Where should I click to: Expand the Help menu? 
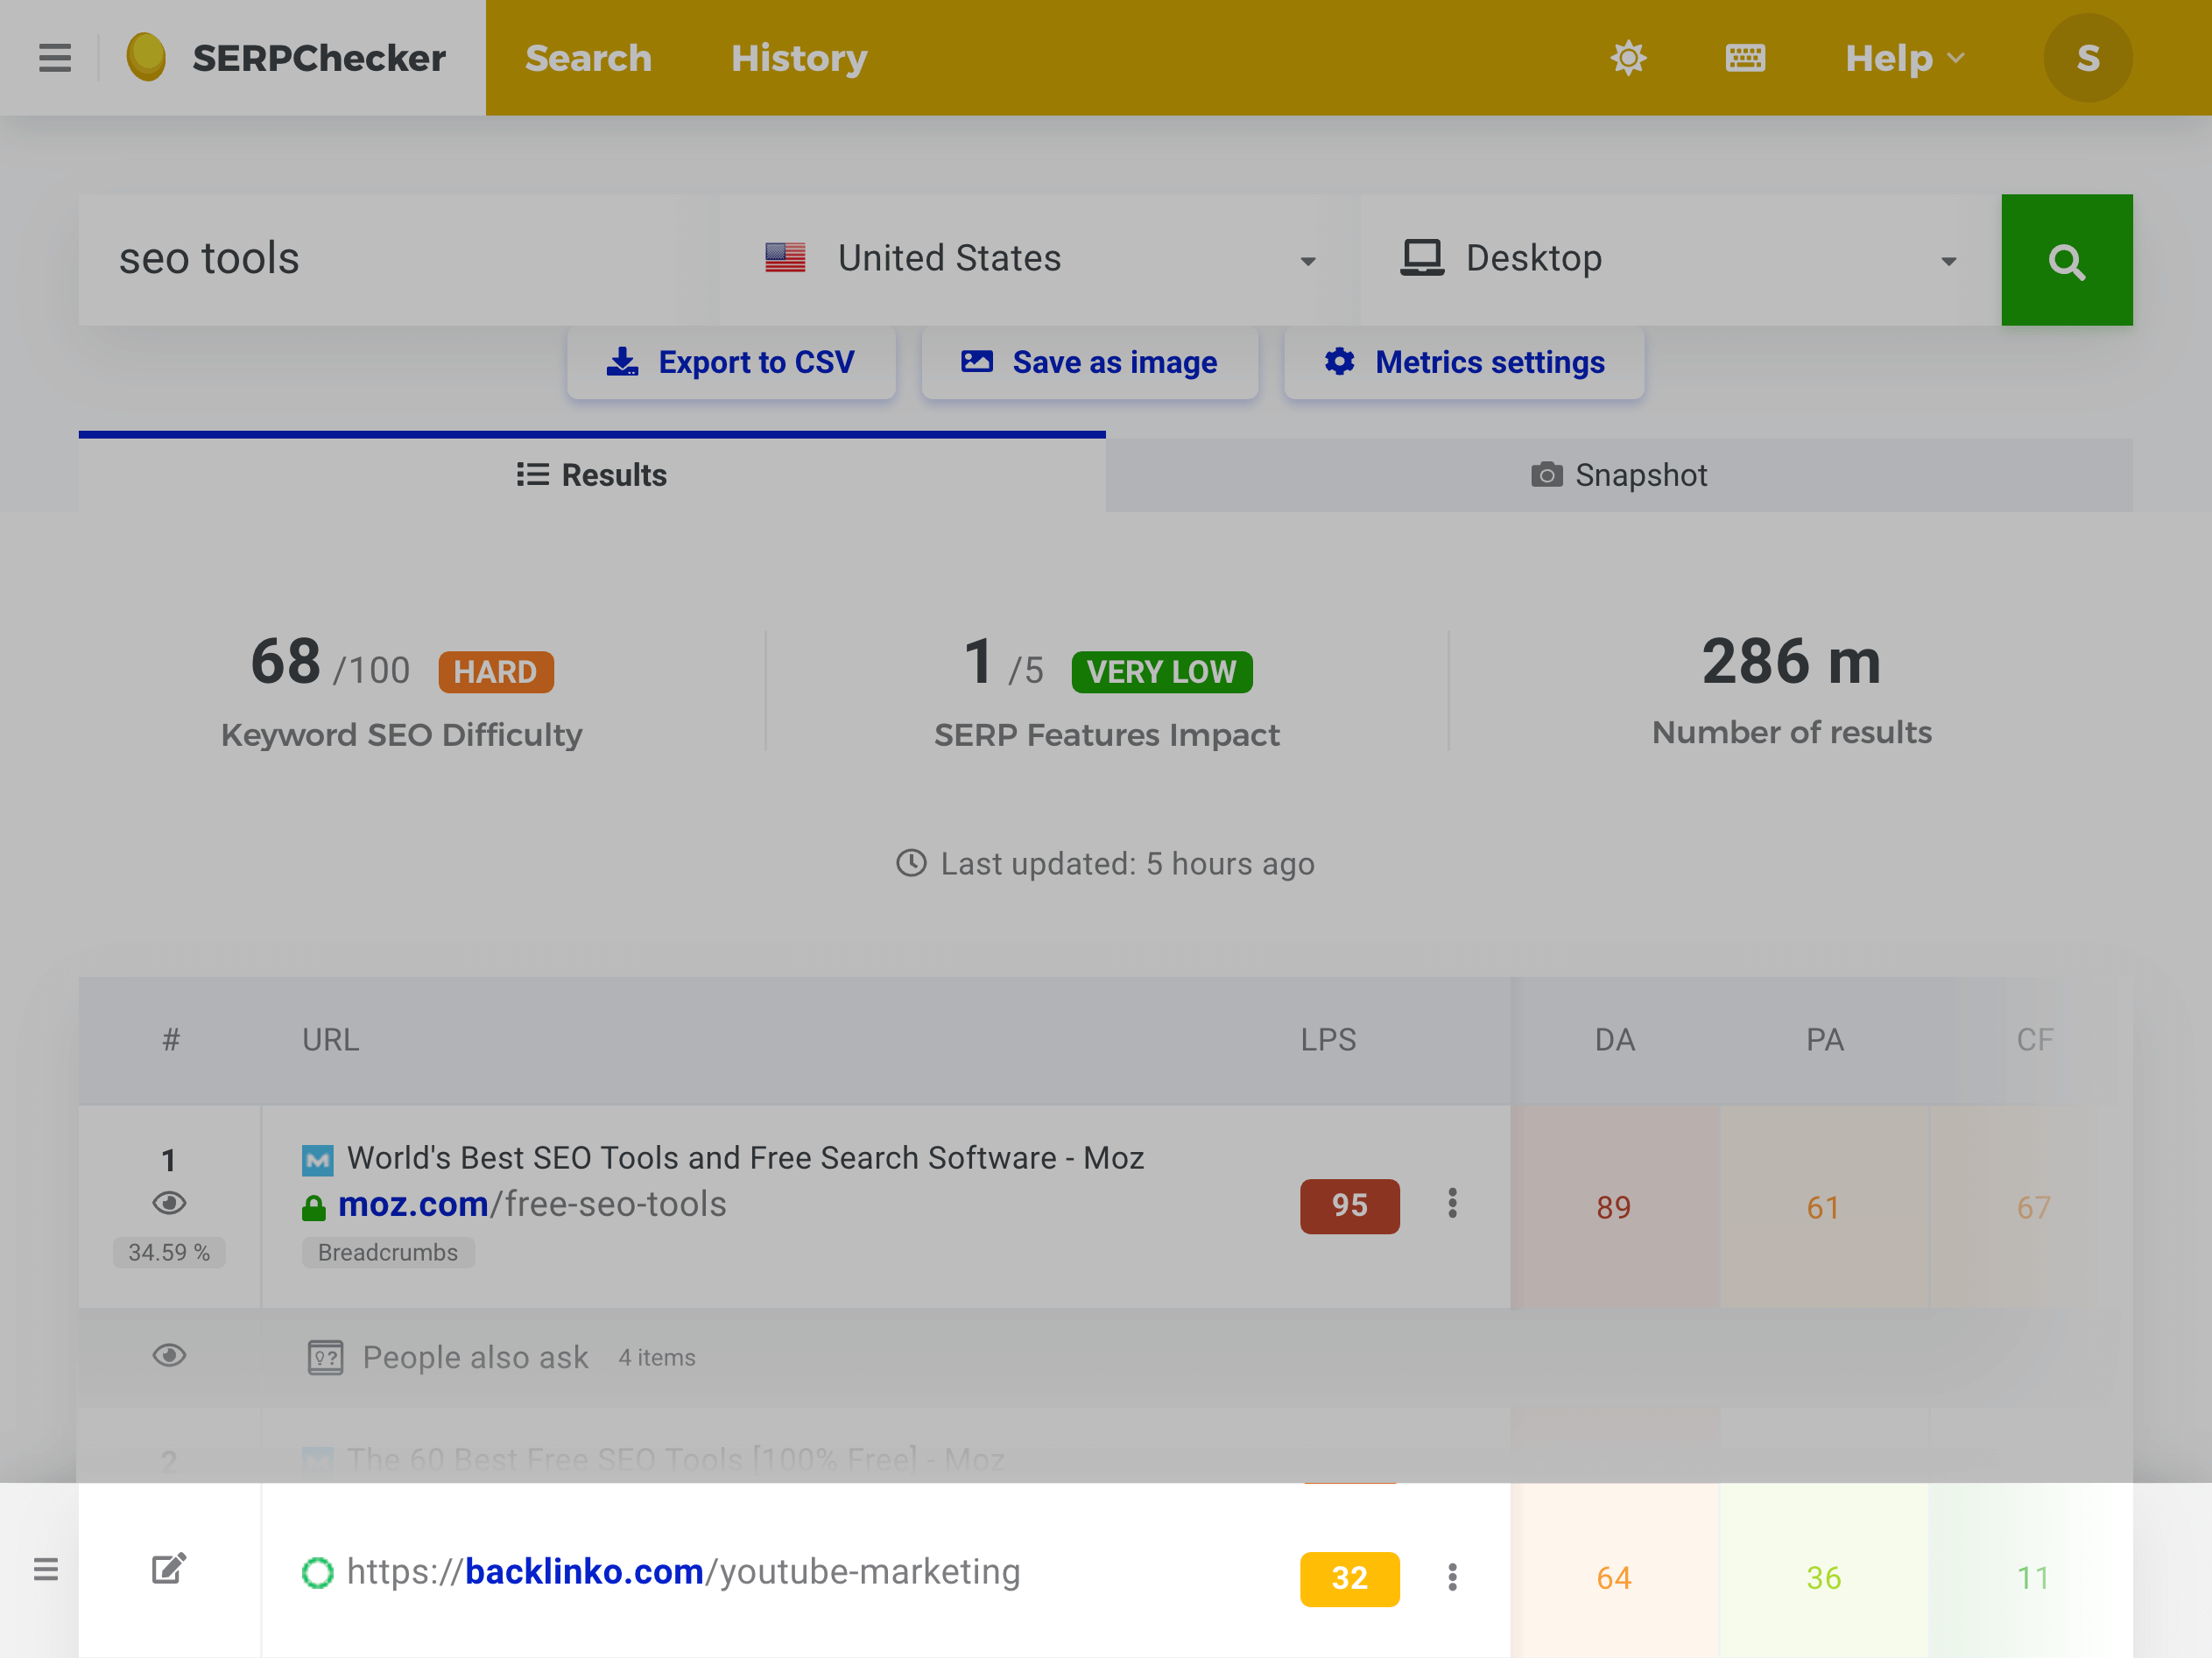pos(1905,58)
